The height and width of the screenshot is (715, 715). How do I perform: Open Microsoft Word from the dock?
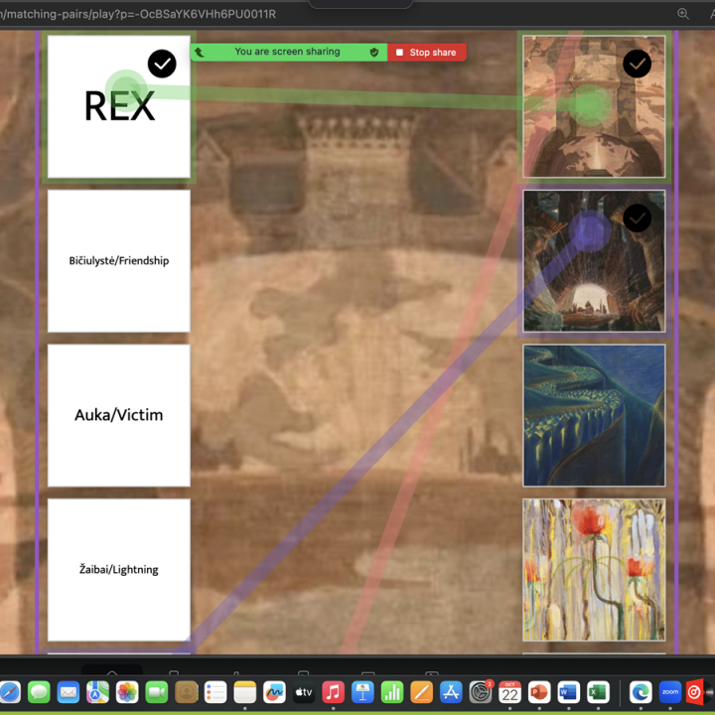tap(568, 692)
